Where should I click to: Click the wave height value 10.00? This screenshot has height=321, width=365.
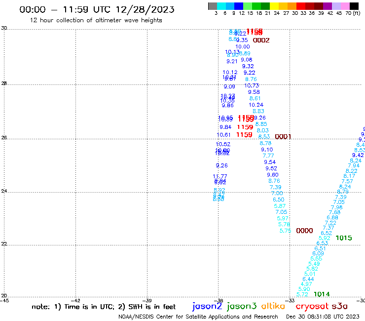coord(243,46)
